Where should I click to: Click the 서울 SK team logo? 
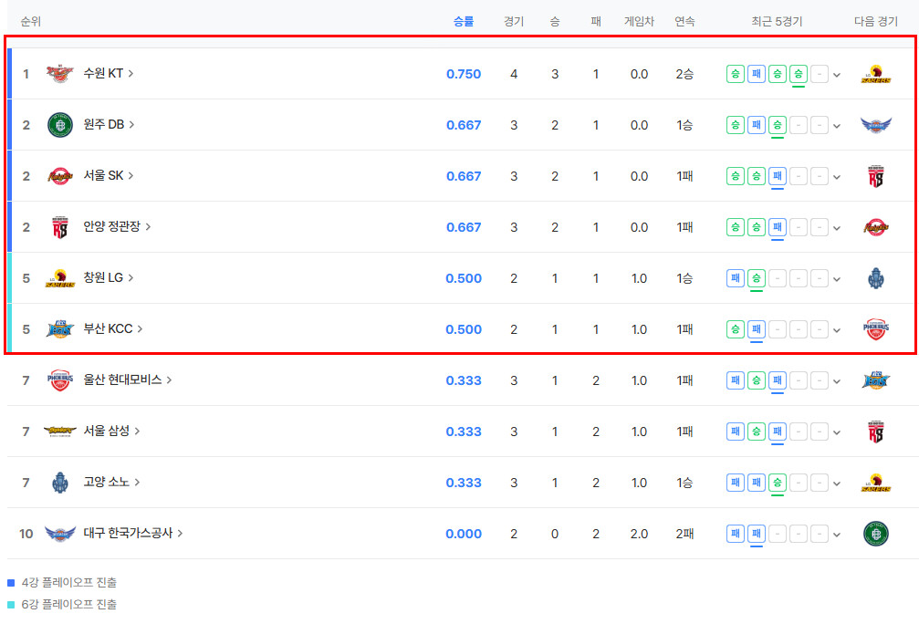tap(60, 176)
